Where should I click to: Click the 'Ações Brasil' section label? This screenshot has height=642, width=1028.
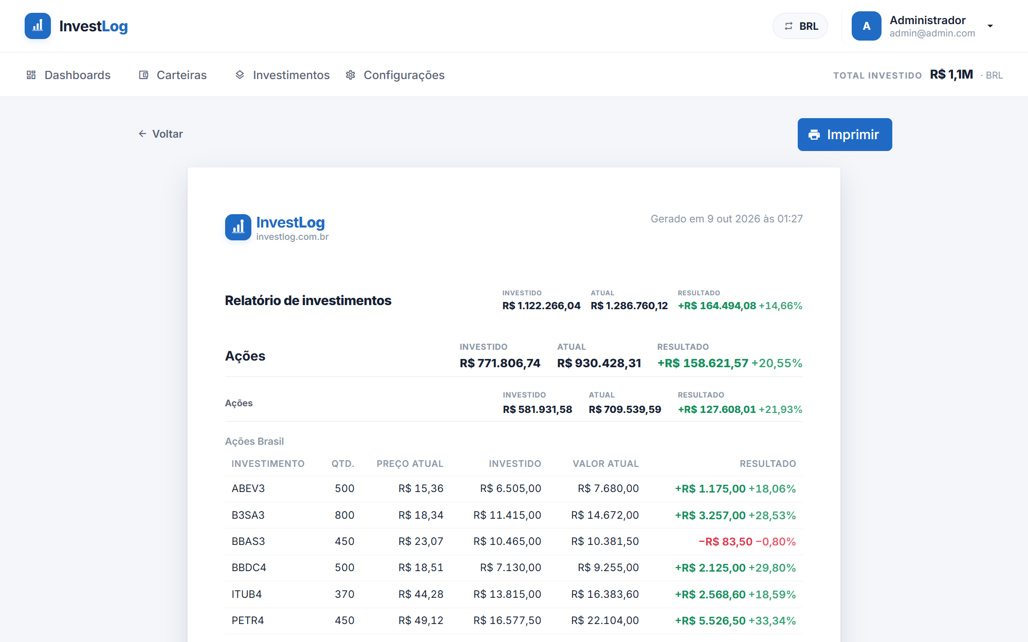point(254,441)
